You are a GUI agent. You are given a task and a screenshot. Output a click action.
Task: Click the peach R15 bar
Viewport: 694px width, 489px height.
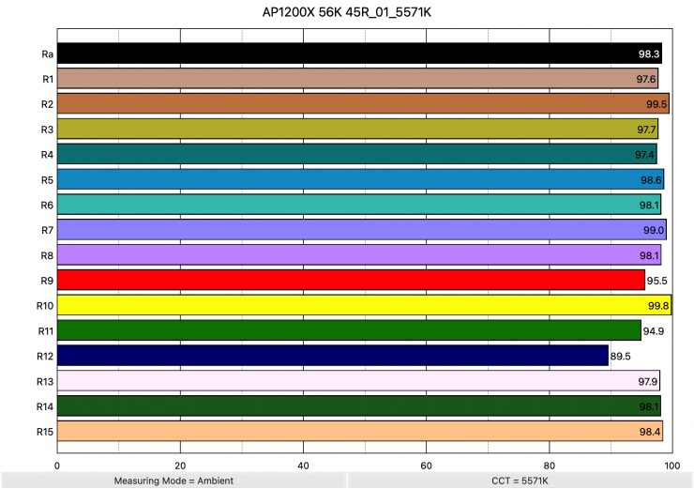point(360,431)
